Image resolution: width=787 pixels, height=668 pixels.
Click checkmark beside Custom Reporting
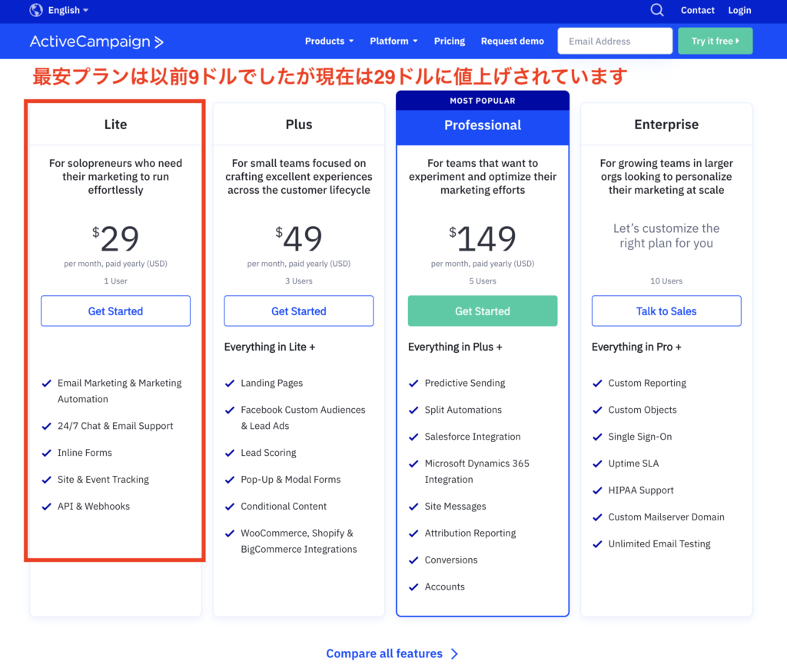point(597,384)
